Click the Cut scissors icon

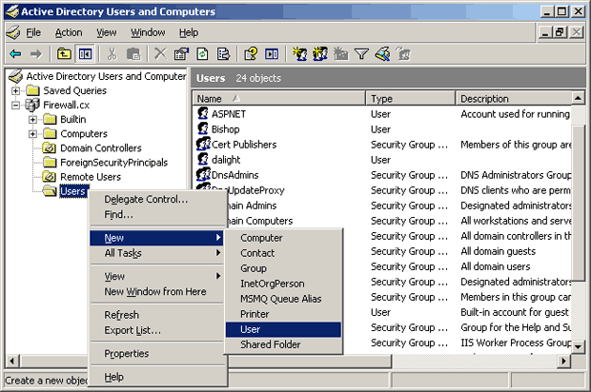tap(112, 54)
